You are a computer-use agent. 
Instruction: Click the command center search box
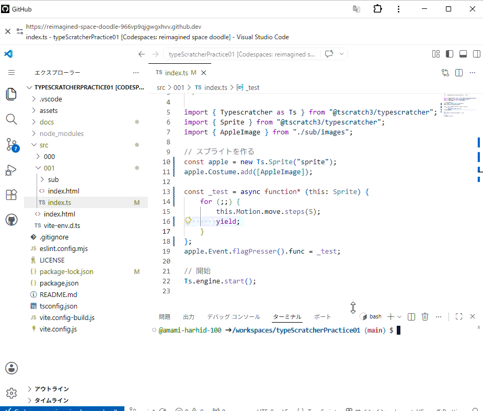(x=242, y=54)
